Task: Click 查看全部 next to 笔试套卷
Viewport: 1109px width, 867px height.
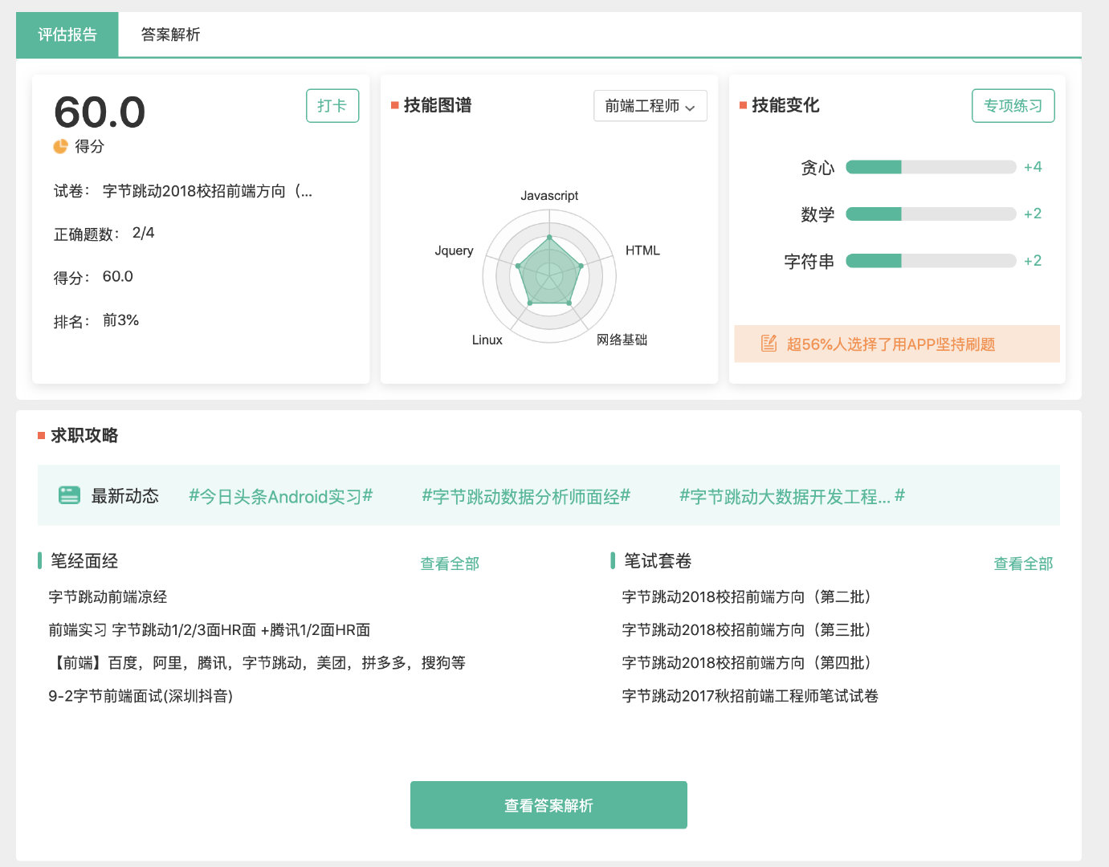Action: coord(1023,564)
